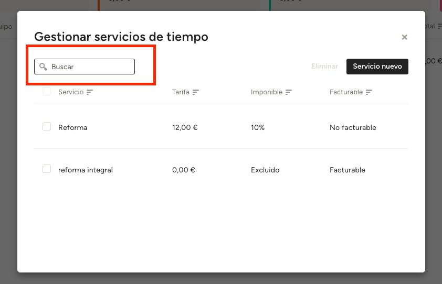Click the 12,00 € rate of Reforma

(x=185, y=127)
